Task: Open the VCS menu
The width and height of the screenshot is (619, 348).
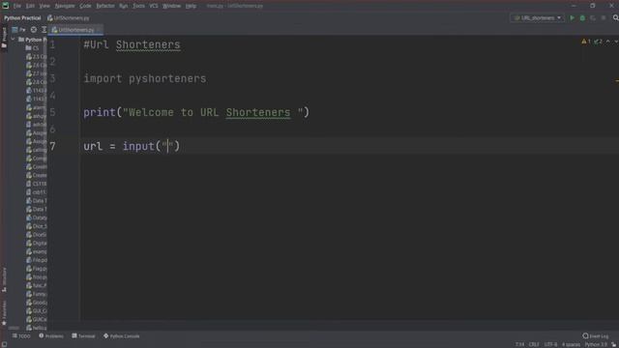Action: click(154, 6)
